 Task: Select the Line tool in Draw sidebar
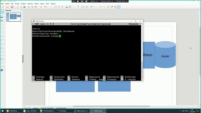(x=2, y=24)
